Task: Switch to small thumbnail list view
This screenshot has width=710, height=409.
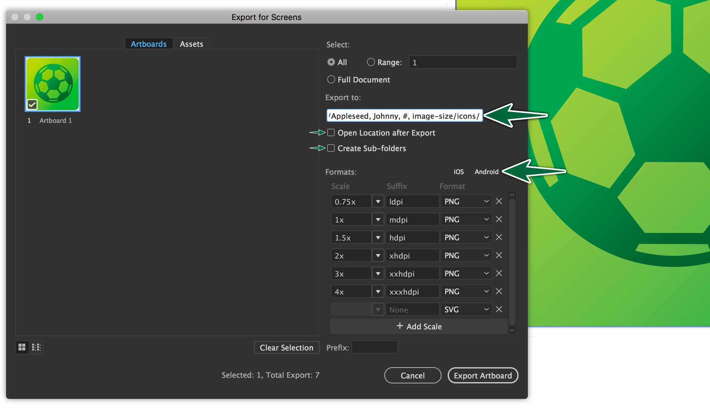Action: [37, 347]
